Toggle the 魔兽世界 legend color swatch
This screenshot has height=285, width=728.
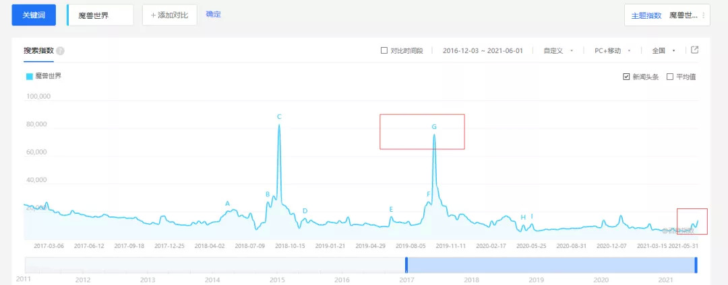pyautogui.click(x=29, y=77)
